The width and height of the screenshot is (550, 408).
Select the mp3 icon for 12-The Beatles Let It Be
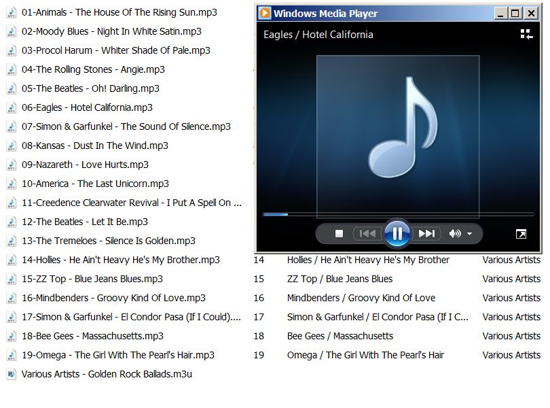coord(12,222)
